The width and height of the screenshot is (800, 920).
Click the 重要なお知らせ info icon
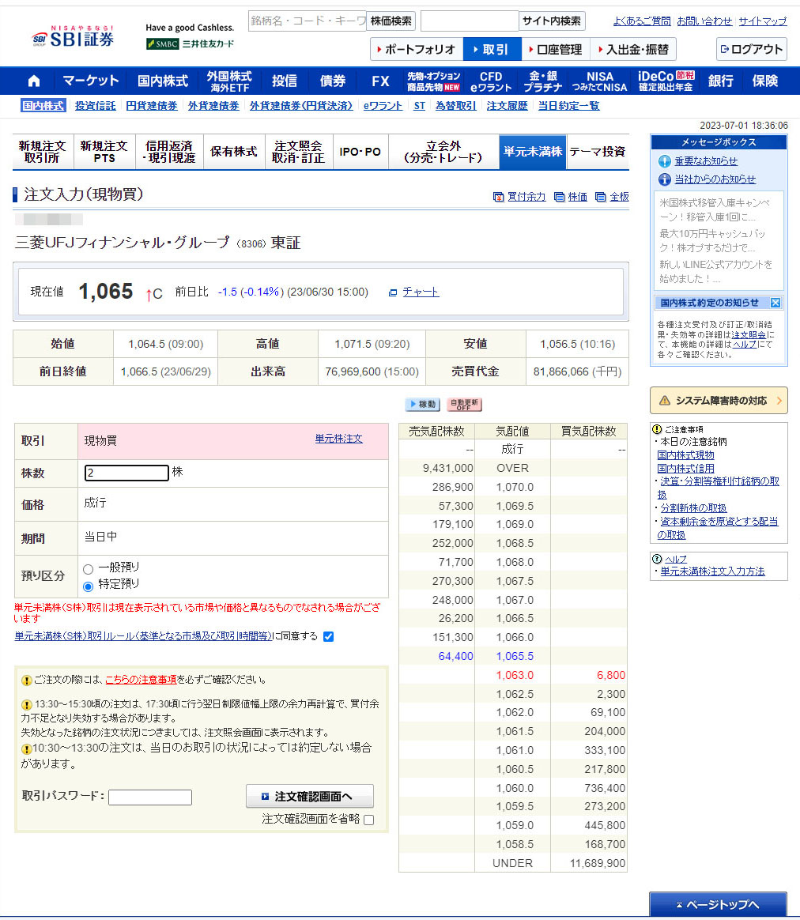tap(665, 161)
